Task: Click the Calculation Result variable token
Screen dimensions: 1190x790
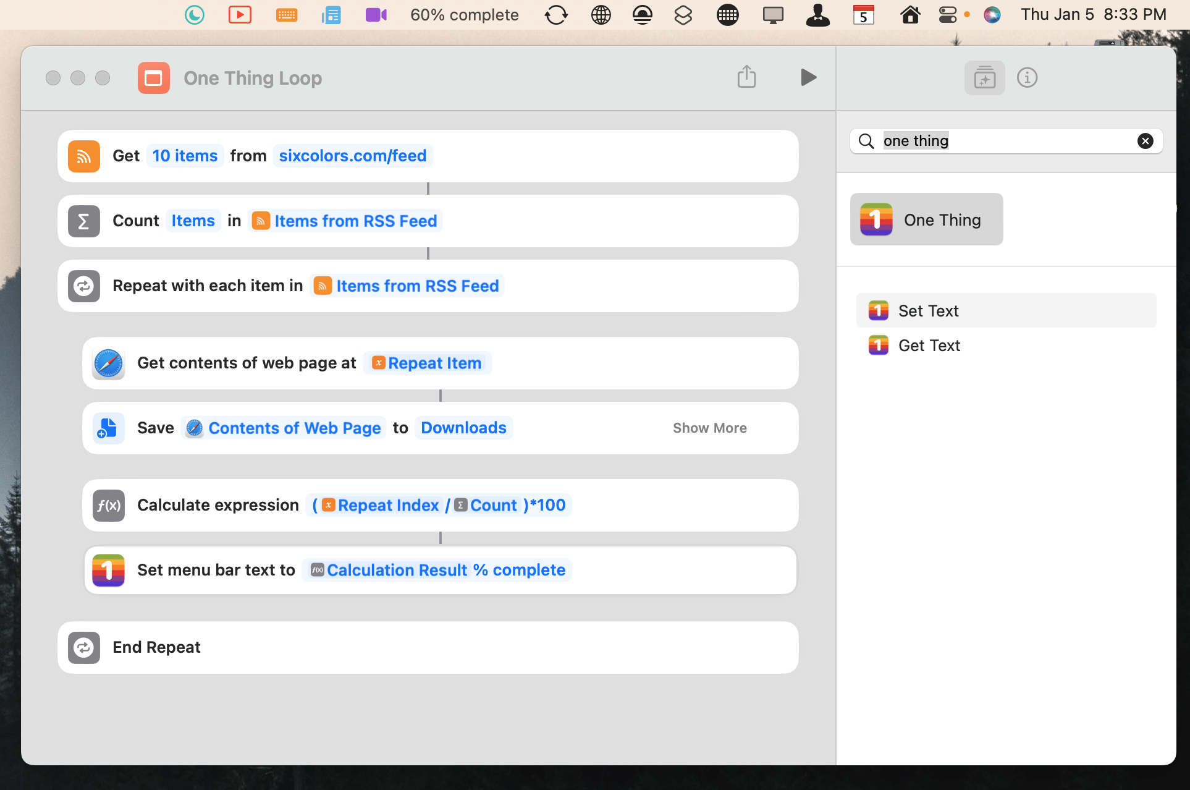Action: (389, 570)
